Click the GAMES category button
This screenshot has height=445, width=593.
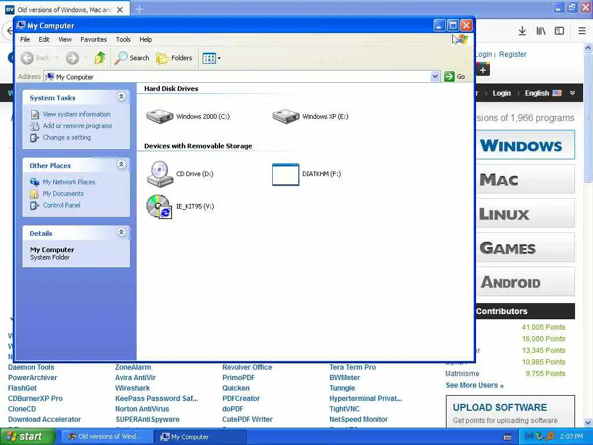coord(525,248)
